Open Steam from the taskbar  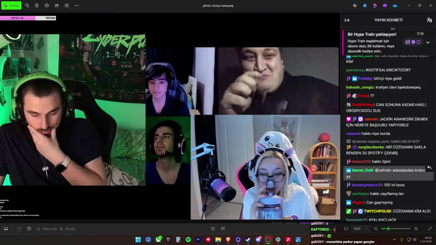(x=248, y=240)
